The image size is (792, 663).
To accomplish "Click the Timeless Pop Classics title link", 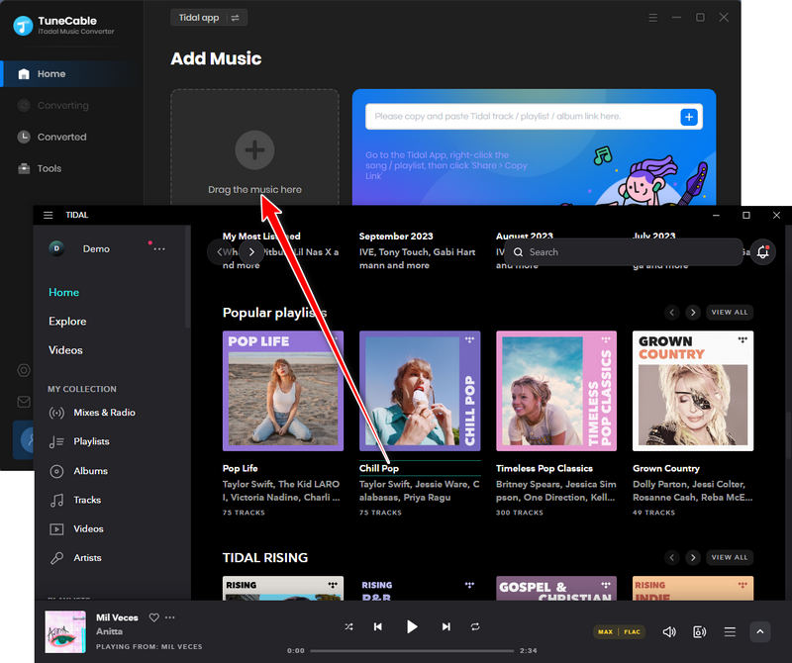I will (x=544, y=468).
